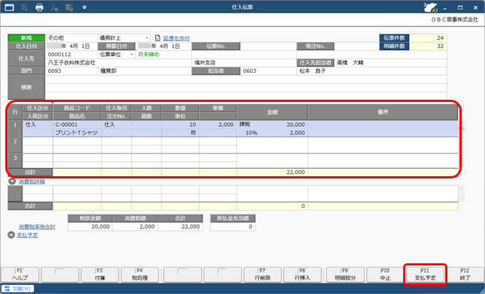Click the 消費税詳細 grid scrollbar
Viewport: 485px width, 294px height.
click(461, 193)
